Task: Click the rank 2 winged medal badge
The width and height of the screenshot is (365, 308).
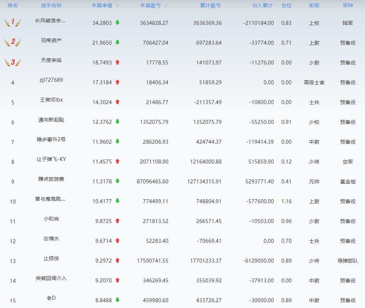Action: pyautogui.click(x=13, y=42)
